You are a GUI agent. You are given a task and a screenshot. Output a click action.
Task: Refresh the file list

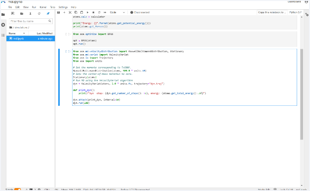pyautogui.click(x=39, y=13)
